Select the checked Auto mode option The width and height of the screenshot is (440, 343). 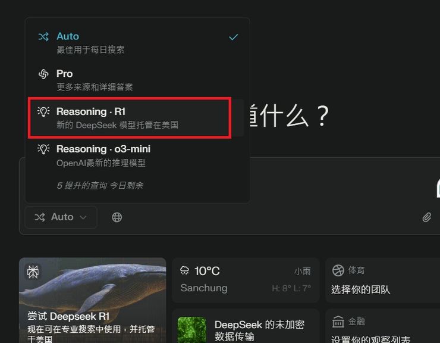137,43
